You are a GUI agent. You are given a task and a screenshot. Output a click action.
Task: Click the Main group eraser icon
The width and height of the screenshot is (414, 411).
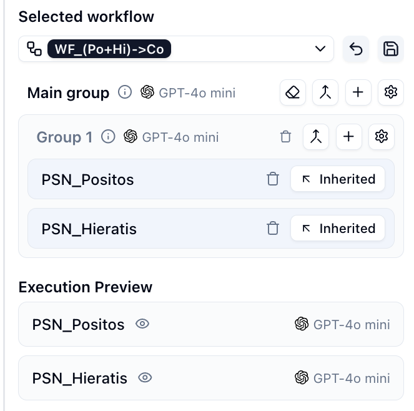pos(292,92)
